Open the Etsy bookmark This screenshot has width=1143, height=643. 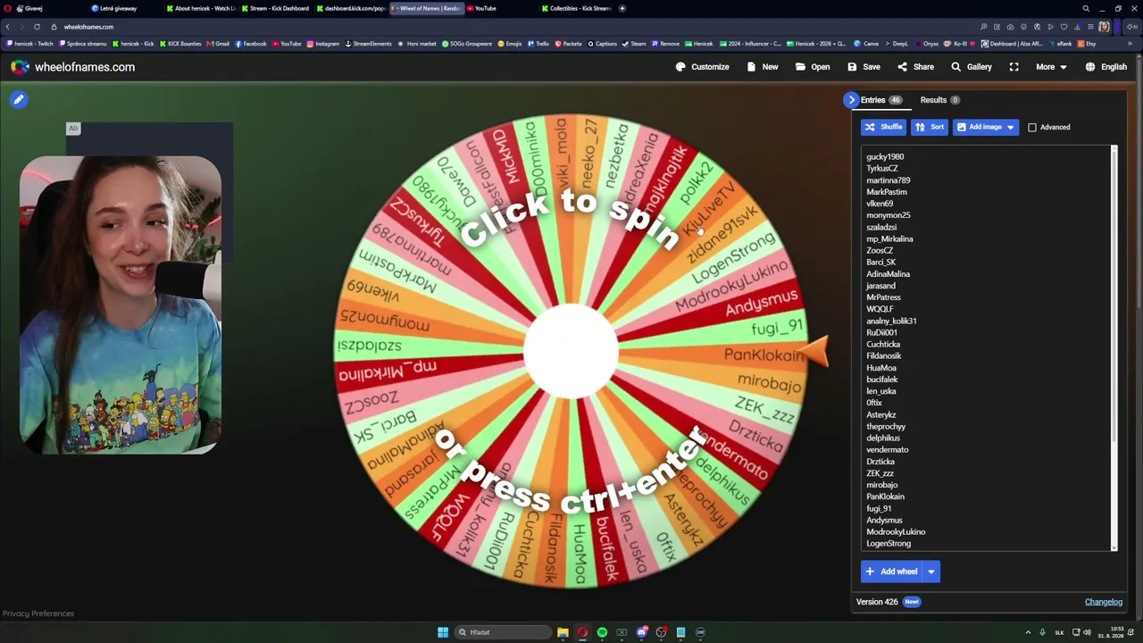[1087, 44]
